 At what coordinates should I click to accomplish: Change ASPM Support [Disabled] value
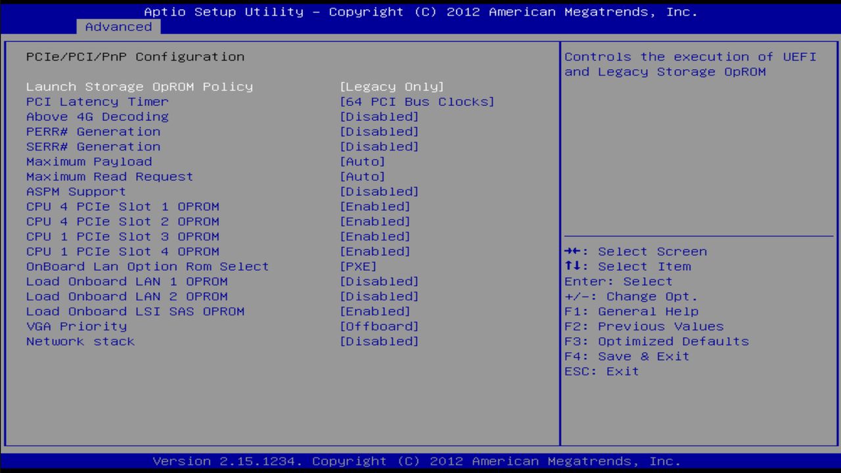(379, 192)
